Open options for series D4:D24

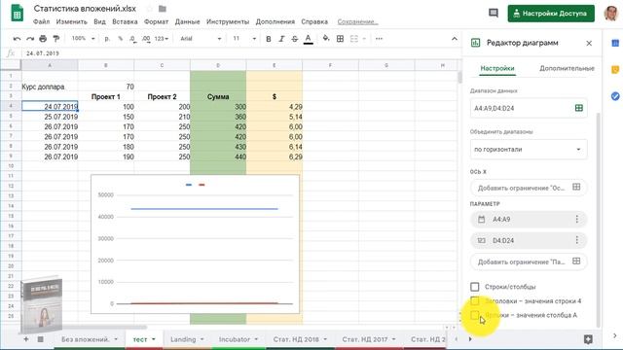tap(577, 240)
